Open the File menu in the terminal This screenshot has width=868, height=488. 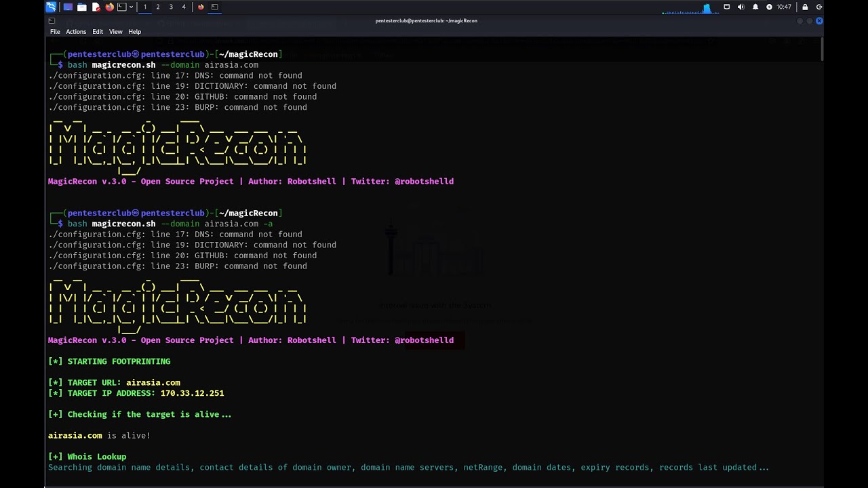click(55, 32)
